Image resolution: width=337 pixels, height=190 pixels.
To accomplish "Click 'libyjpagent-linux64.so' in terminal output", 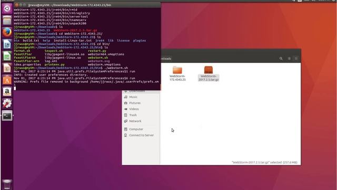I will pos(64,54).
